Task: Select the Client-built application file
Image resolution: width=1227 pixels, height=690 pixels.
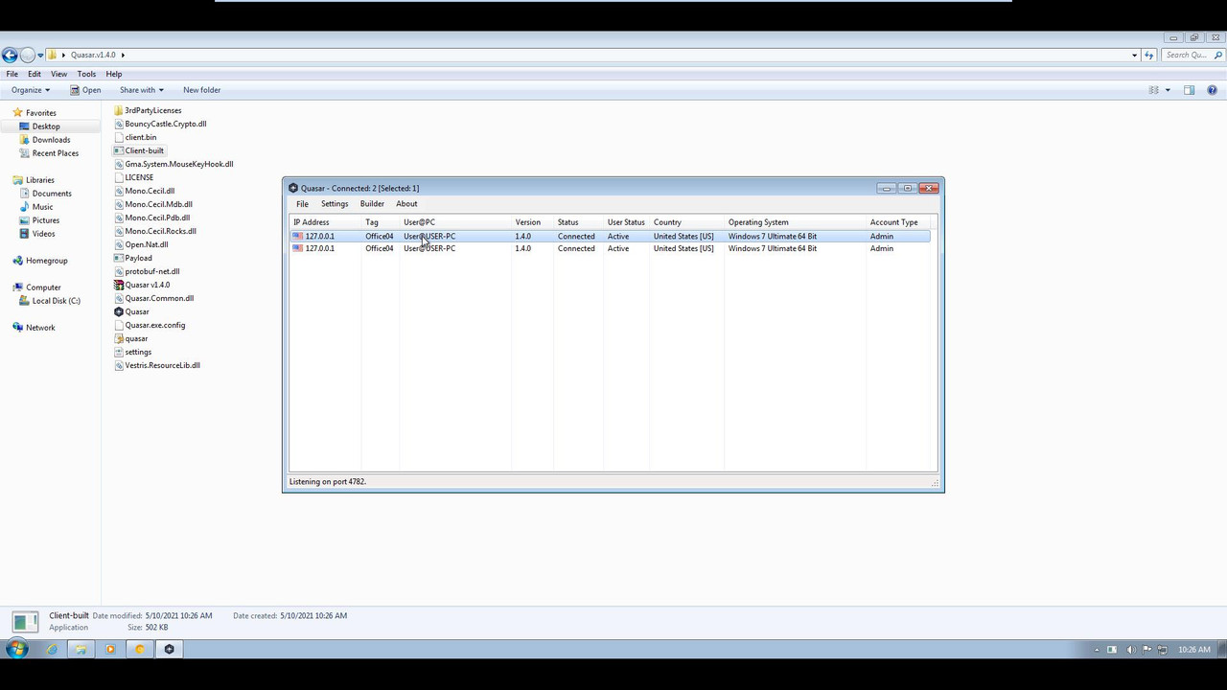Action: point(139,150)
